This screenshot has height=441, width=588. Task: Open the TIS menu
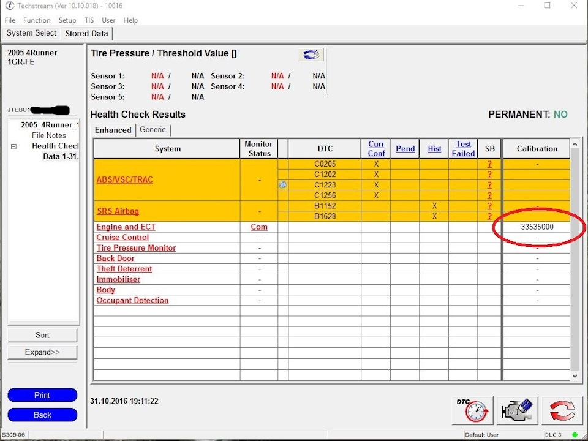tap(89, 20)
